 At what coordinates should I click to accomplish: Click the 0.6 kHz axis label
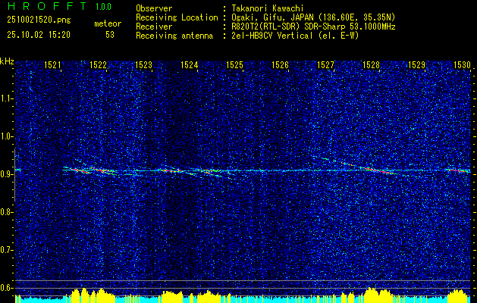(6, 288)
